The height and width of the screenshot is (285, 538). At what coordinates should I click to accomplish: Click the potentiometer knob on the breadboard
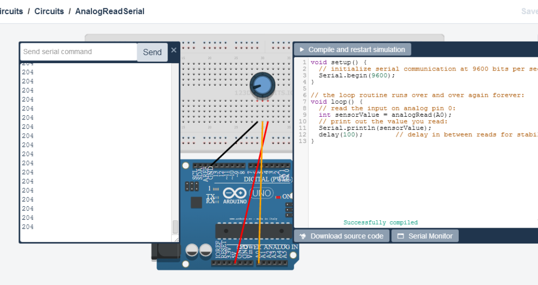[x=263, y=86]
